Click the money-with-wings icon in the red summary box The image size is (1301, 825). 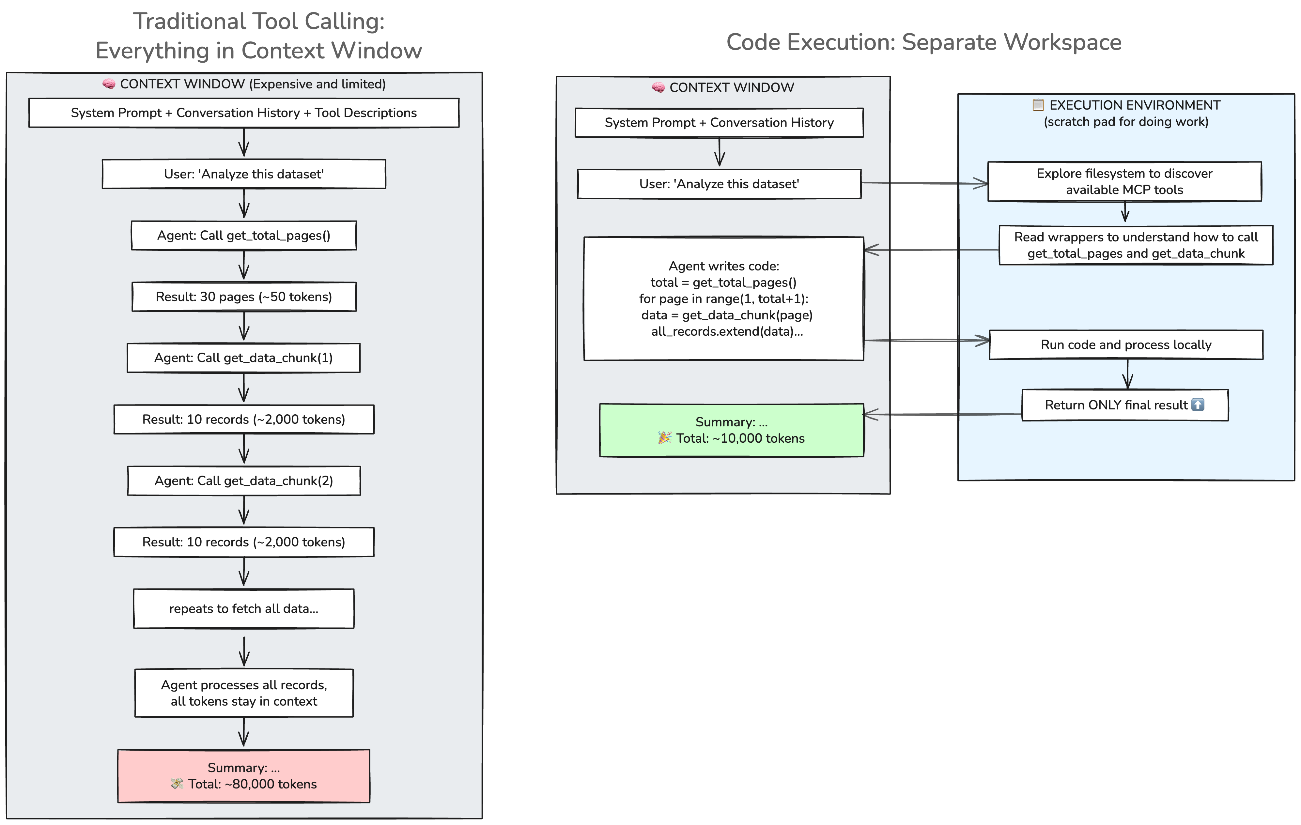tap(177, 784)
